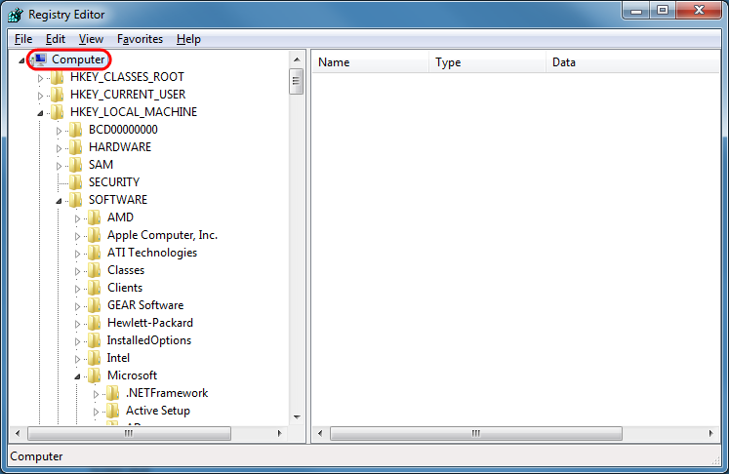The image size is (729, 474).
Task: Click the tree pane horizontal scroll thumb
Action: click(129, 434)
